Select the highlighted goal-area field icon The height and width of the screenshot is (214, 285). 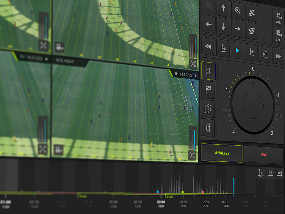(x=208, y=71)
